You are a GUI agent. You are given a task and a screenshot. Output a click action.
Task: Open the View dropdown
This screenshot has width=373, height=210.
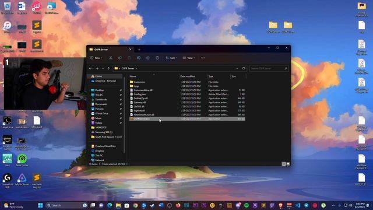[x=189, y=58]
